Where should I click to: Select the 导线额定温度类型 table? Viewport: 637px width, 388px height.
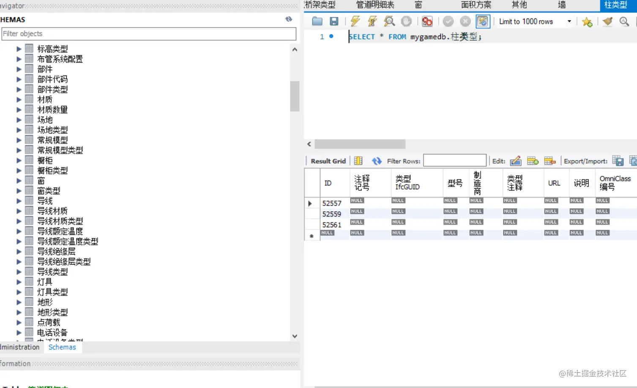click(x=68, y=241)
